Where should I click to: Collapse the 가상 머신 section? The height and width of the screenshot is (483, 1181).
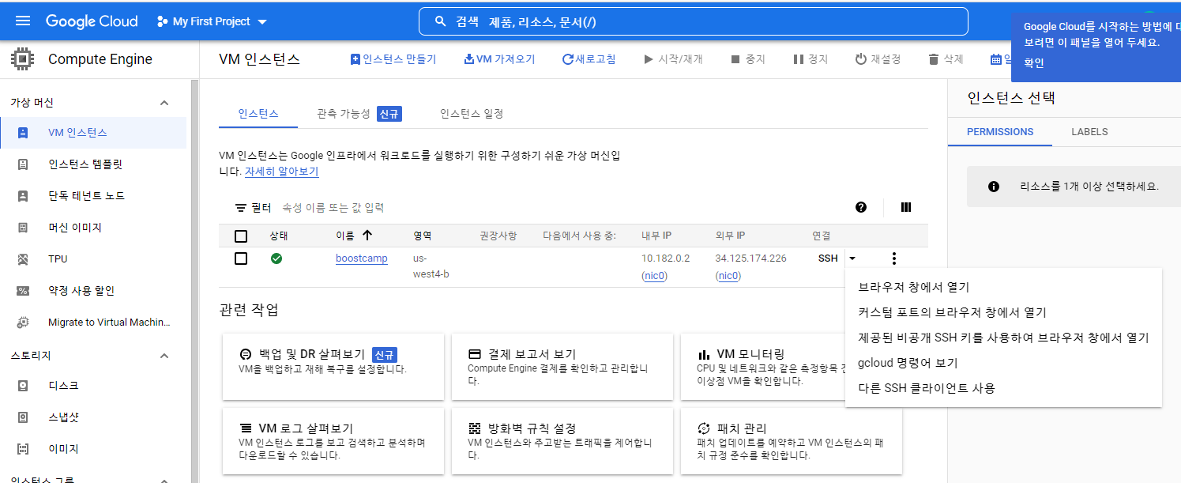(x=164, y=103)
